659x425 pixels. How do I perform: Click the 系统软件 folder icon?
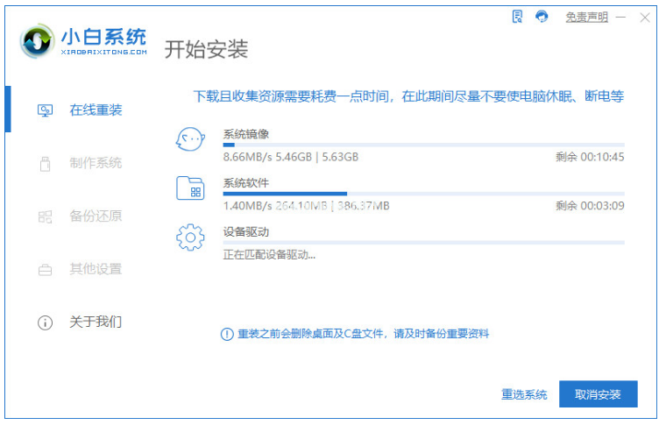point(190,188)
